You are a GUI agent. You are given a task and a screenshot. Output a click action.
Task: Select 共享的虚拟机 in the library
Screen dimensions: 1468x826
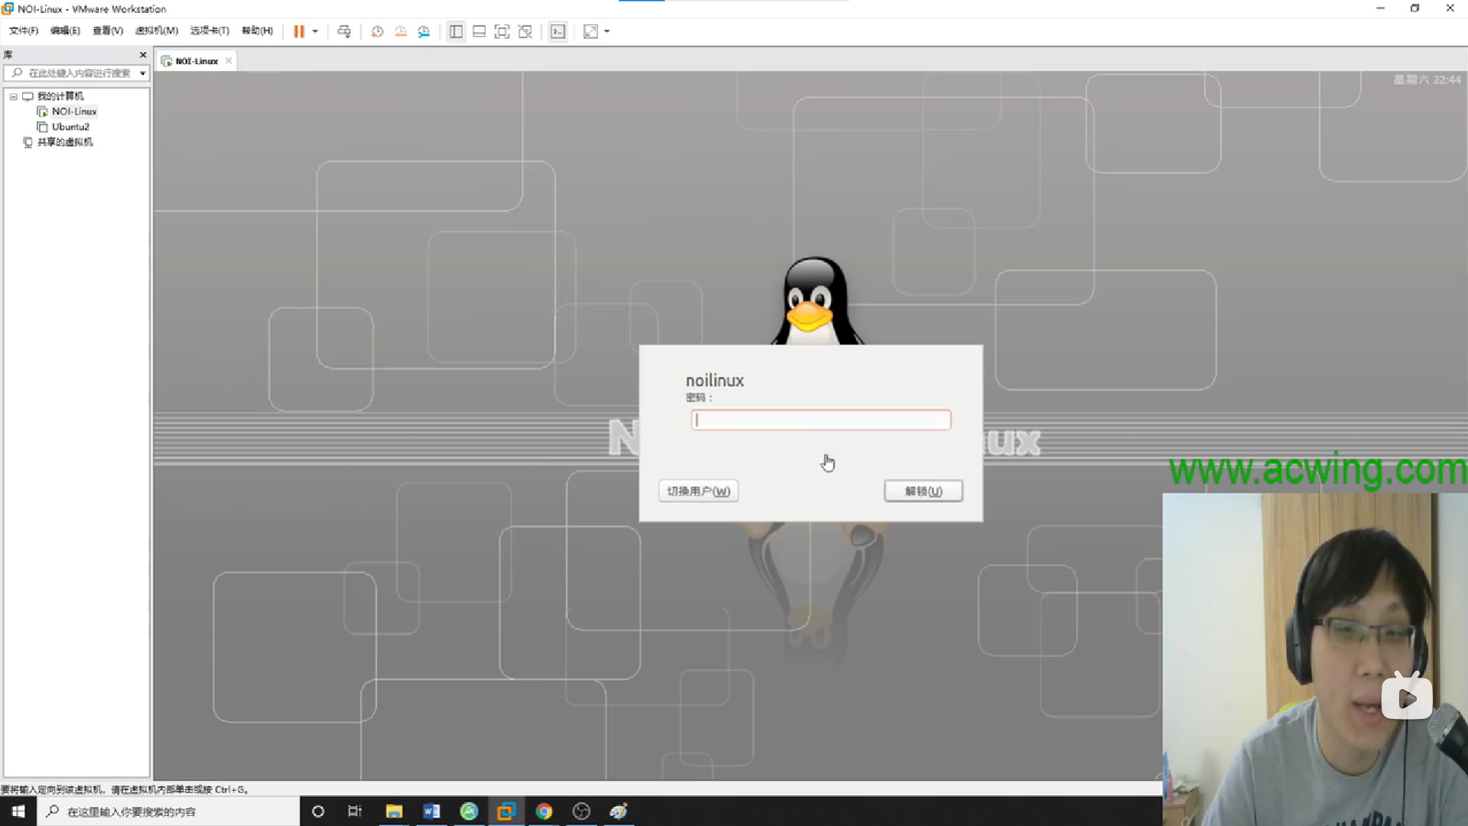coord(65,142)
